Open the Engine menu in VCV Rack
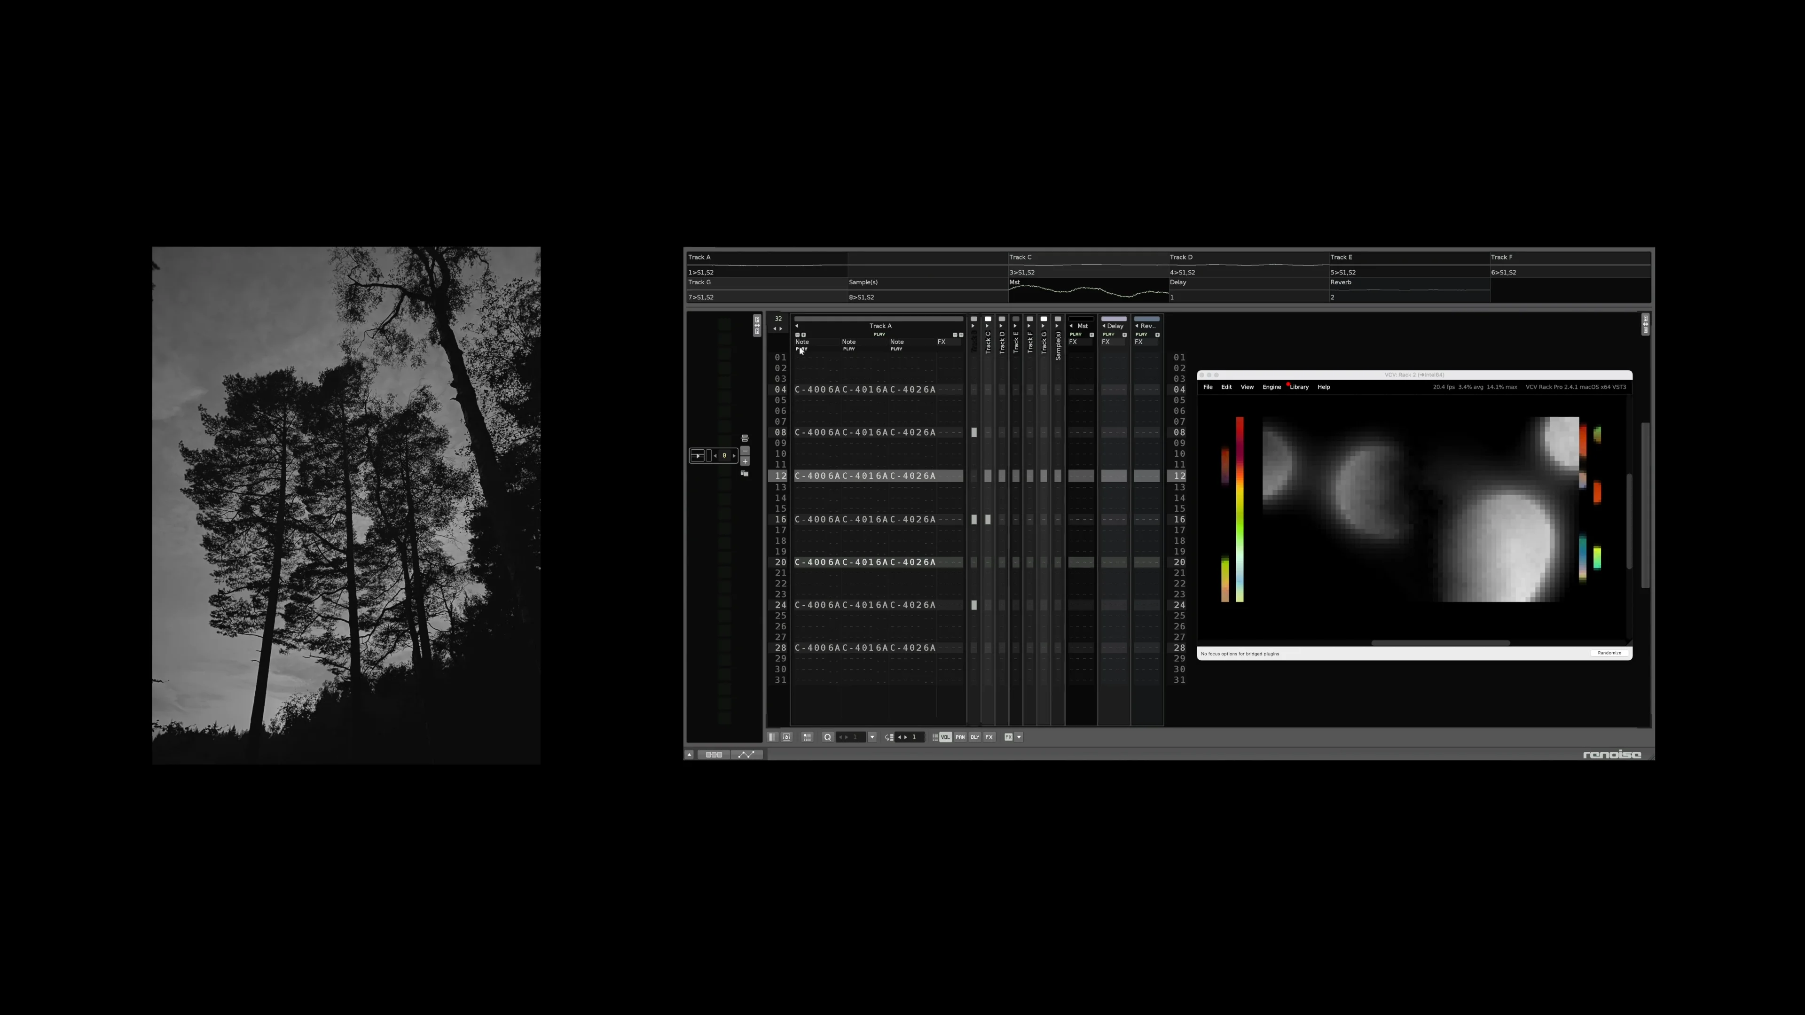The image size is (1805, 1015). pyautogui.click(x=1271, y=387)
